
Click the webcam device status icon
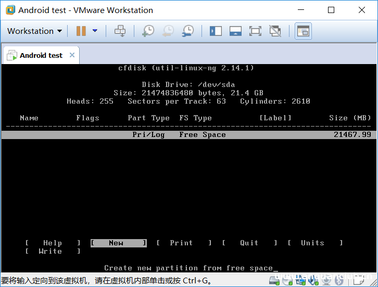click(x=326, y=280)
